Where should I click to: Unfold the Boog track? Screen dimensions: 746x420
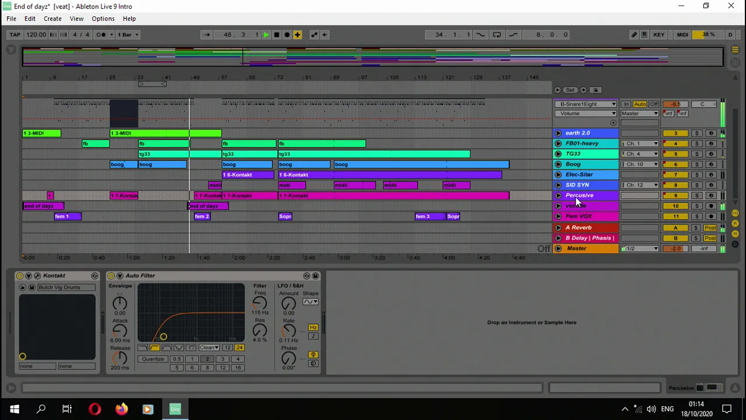[558, 164]
